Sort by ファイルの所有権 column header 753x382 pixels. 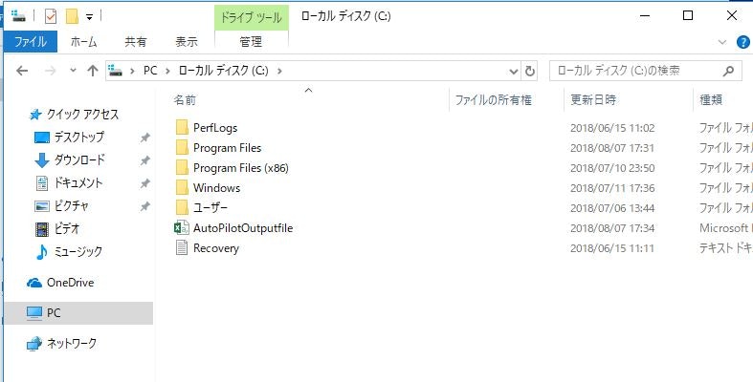[493, 100]
